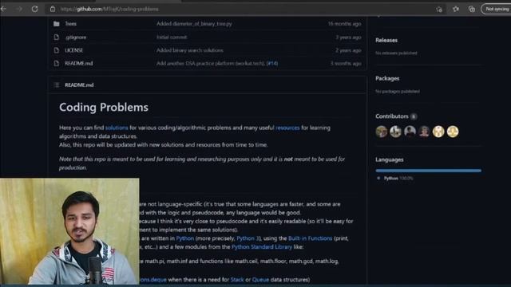Click the Not syncing profile button
The width and height of the screenshot is (511, 287).
tap(497, 9)
